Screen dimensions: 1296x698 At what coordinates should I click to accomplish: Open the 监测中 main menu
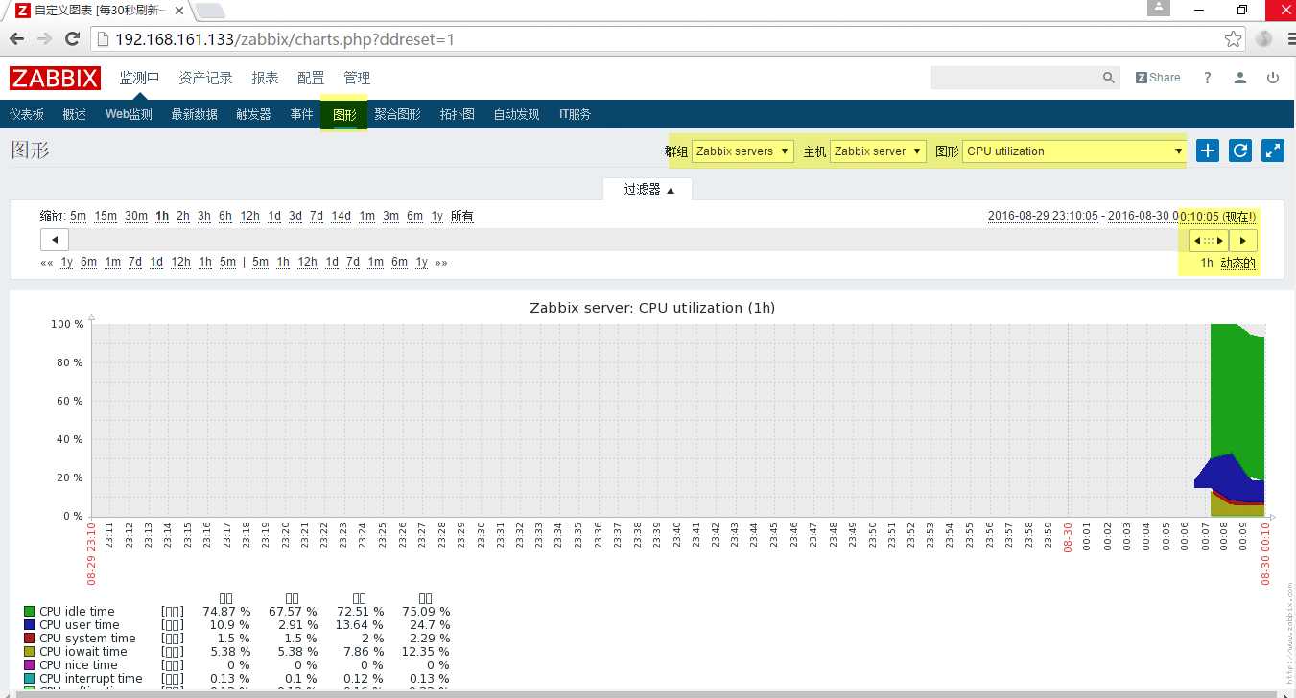pyautogui.click(x=139, y=78)
